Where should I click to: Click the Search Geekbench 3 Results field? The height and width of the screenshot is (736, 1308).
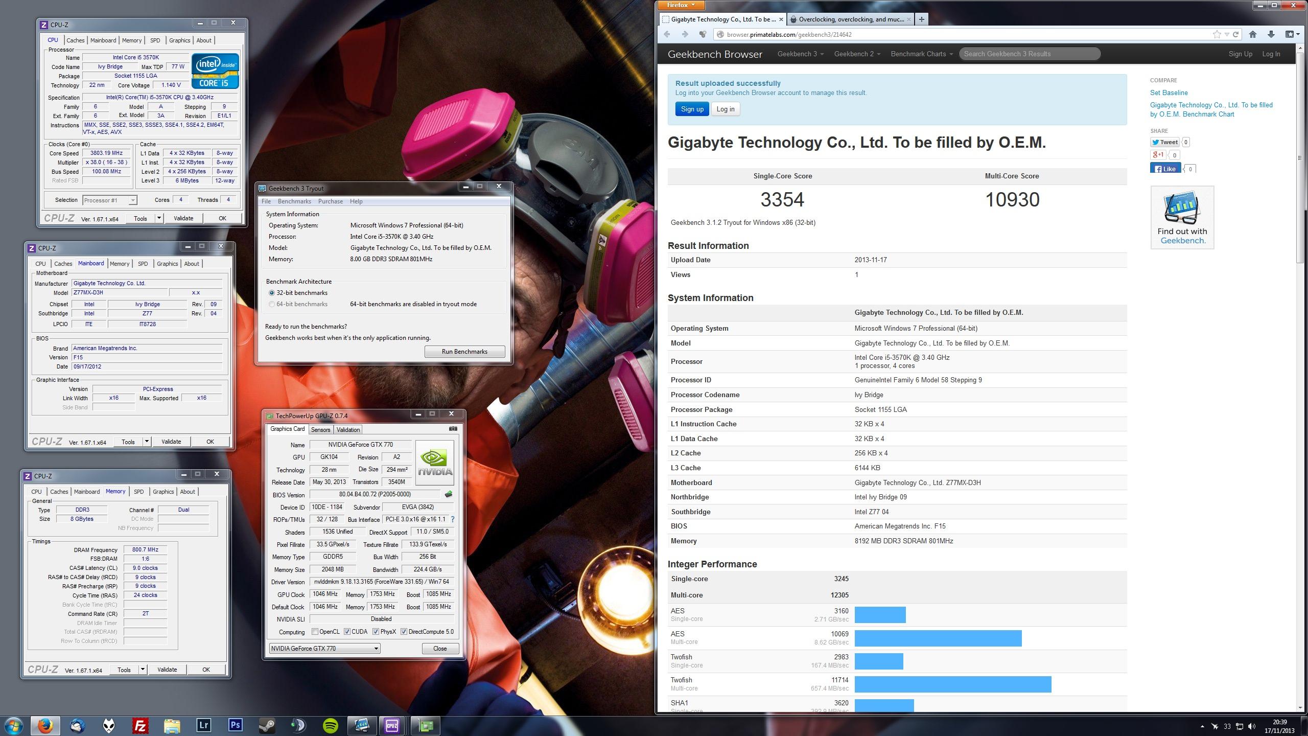click(x=1029, y=54)
